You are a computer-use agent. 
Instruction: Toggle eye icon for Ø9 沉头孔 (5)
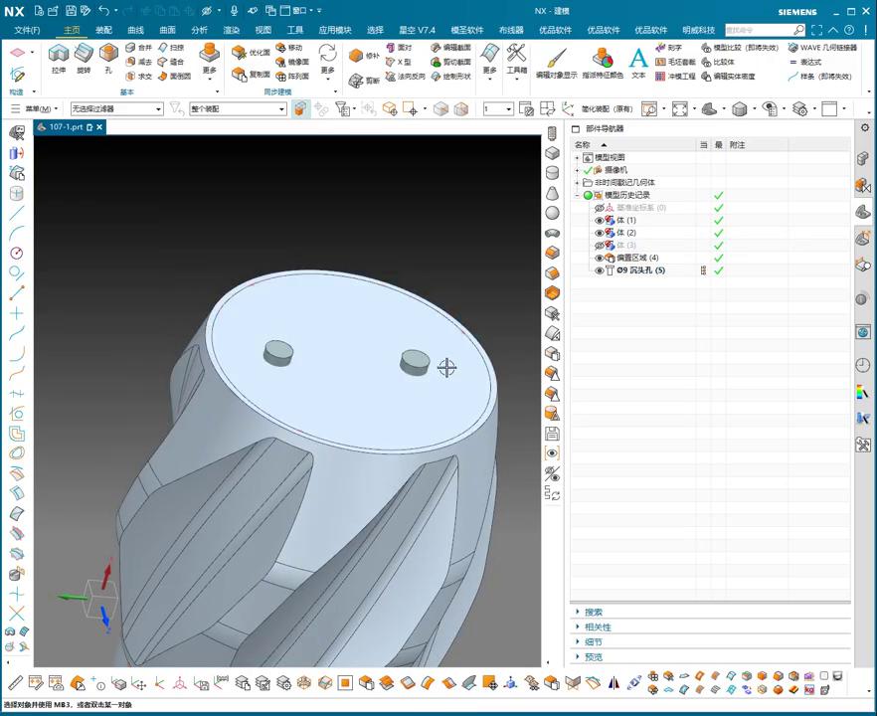point(600,270)
